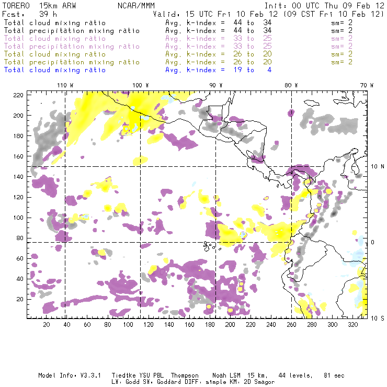Click the "100" tick on the vertical axis

[18, 218]
